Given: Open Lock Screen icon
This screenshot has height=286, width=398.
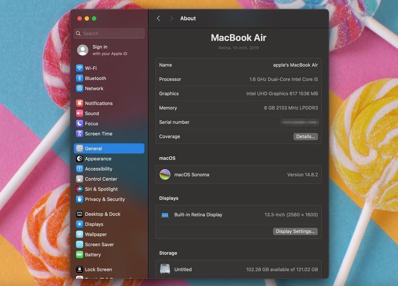Looking at the screenshot, I should point(80,270).
